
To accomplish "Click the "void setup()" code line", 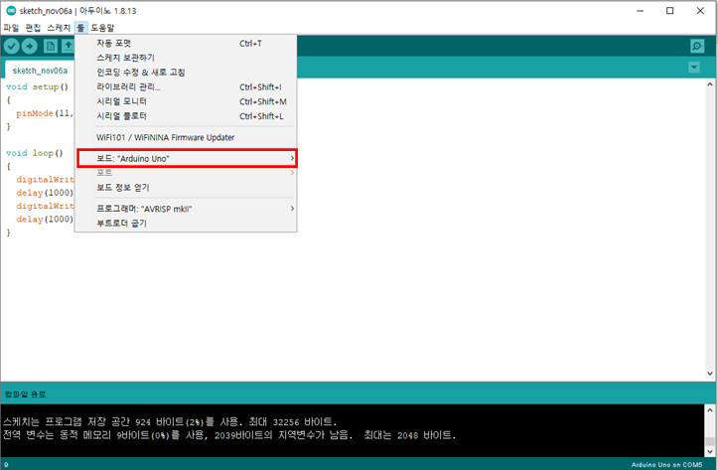I will click(37, 86).
